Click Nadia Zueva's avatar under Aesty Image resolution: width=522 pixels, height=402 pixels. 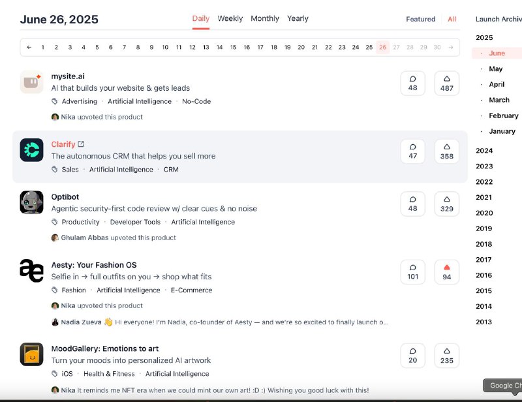tap(55, 322)
